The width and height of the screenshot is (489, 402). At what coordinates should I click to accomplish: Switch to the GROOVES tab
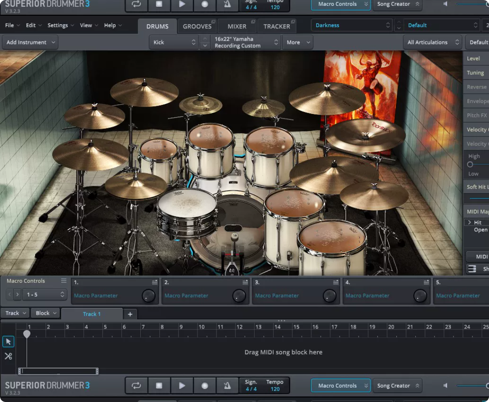[197, 26]
